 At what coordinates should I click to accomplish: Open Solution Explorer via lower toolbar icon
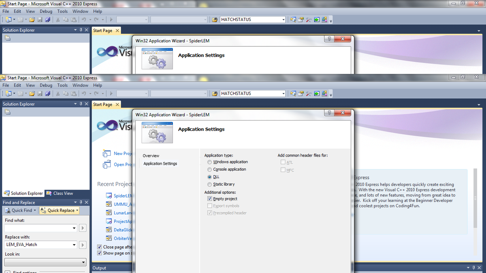coord(293,93)
